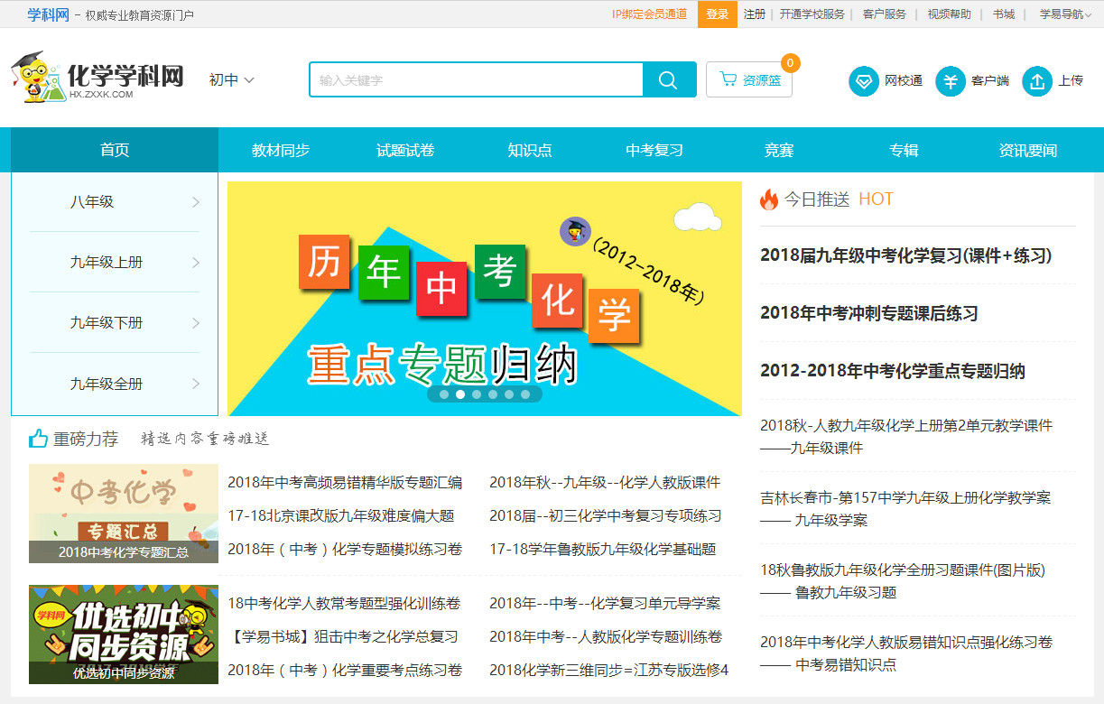Click the 网校通 icon

tap(863, 80)
